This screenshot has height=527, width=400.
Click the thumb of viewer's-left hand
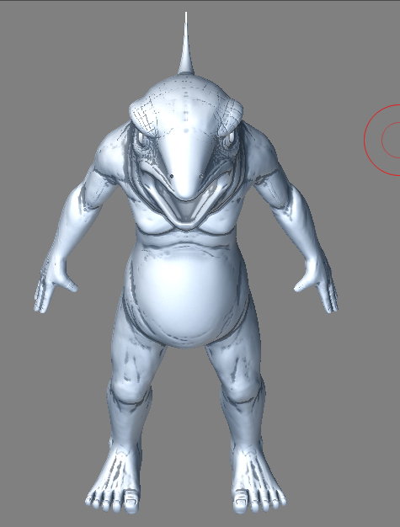70,283
